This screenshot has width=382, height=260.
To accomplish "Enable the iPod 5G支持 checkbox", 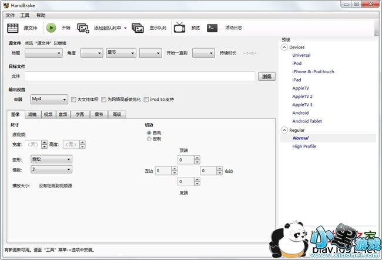I will pyautogui.click(x=146, y=100).
